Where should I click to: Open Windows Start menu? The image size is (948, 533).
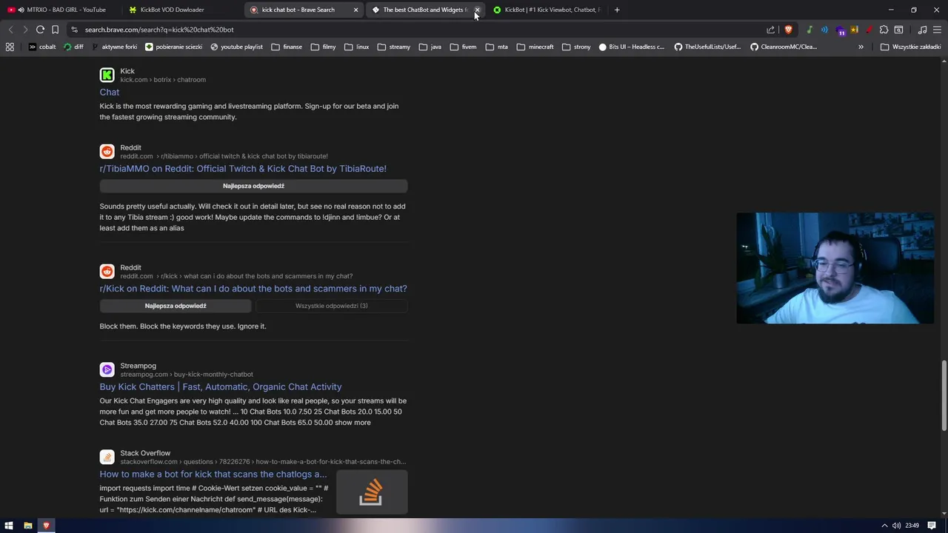9,526
